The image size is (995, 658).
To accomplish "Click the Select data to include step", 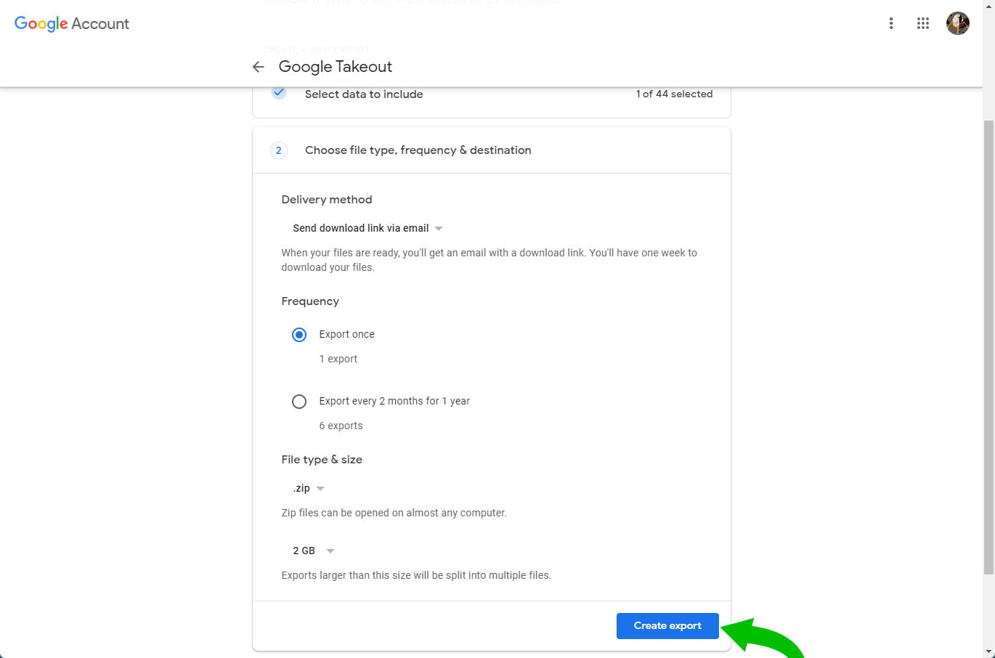I will [364, 94].
